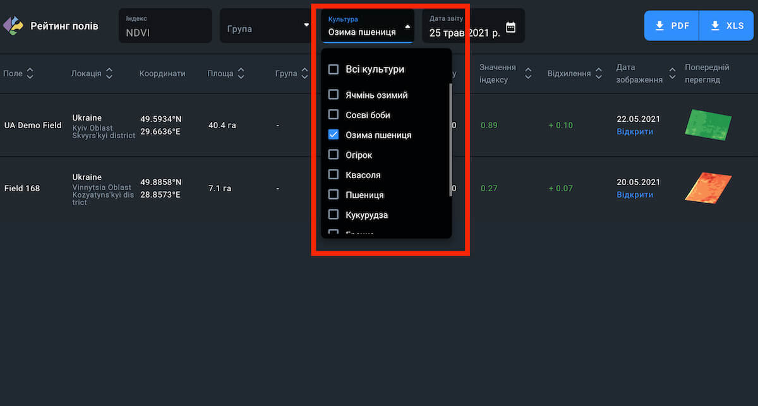Sort by Значення індексу arrows
The width and height of the screenshot is (758, 406).
(528, 74)
